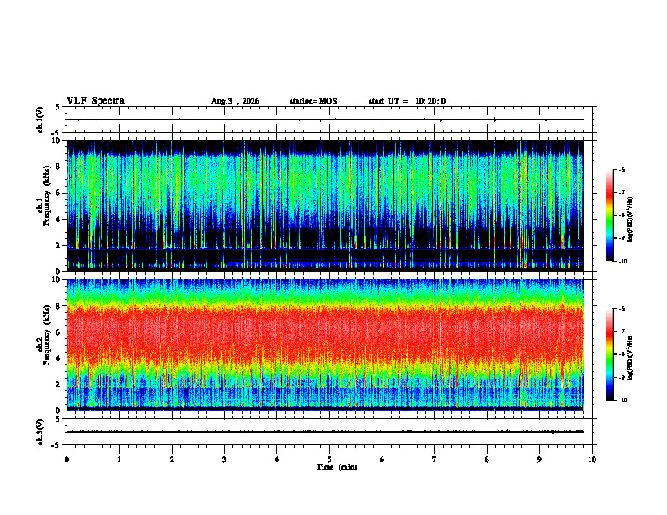Click time axis tick label "10" at right end

pyautogui.click(x=592, y=459)
